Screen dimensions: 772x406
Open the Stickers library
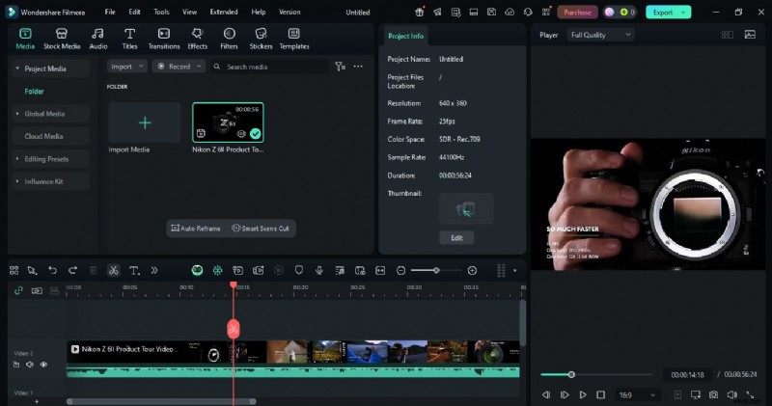261,39
